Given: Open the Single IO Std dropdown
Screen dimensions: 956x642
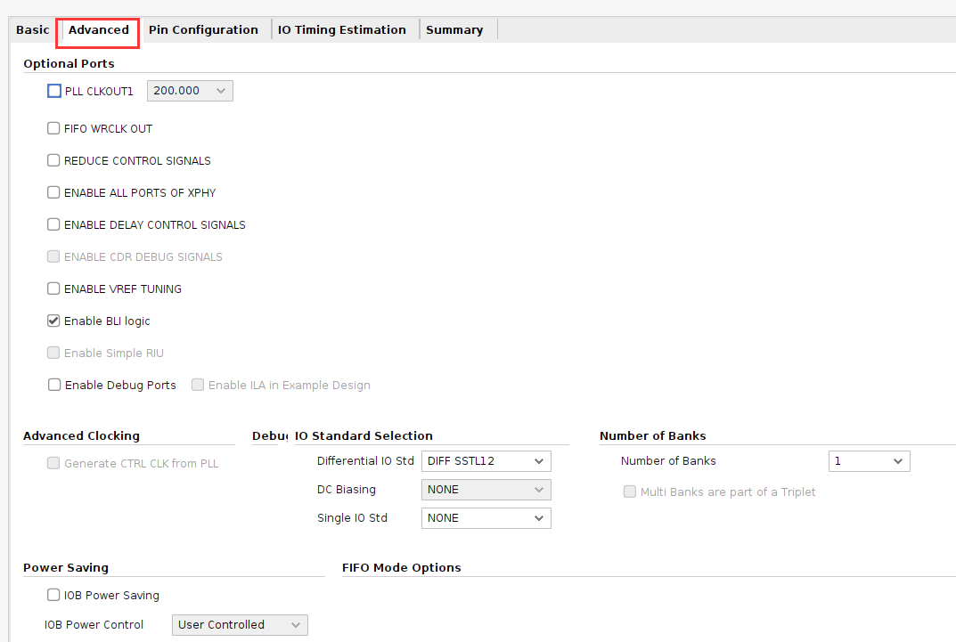Looking at the screenshot, I should (x=486, y=518).
